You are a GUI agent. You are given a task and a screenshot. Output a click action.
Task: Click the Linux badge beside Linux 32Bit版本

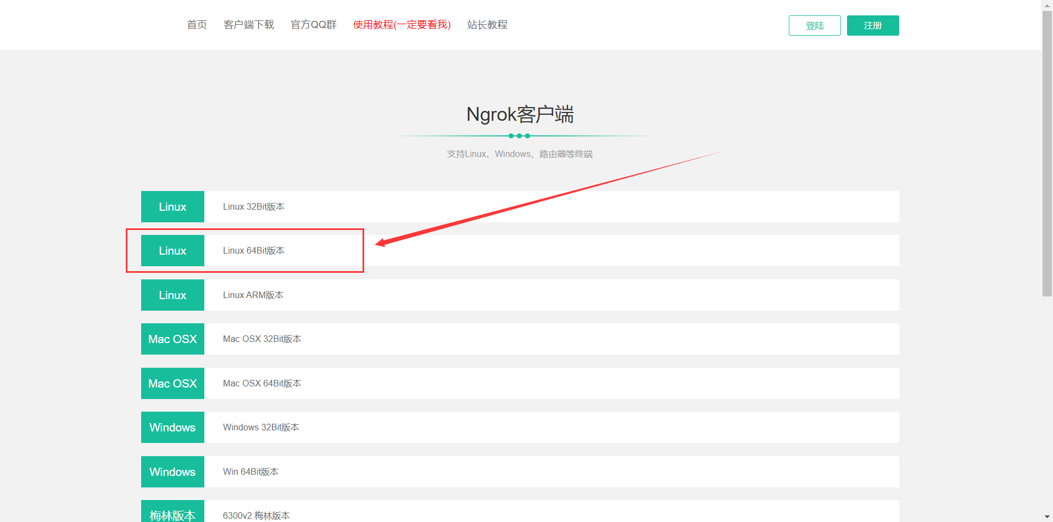tap(172, 206)
